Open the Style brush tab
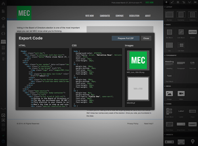Screen dimensions: 198x146 click(172, 2)
